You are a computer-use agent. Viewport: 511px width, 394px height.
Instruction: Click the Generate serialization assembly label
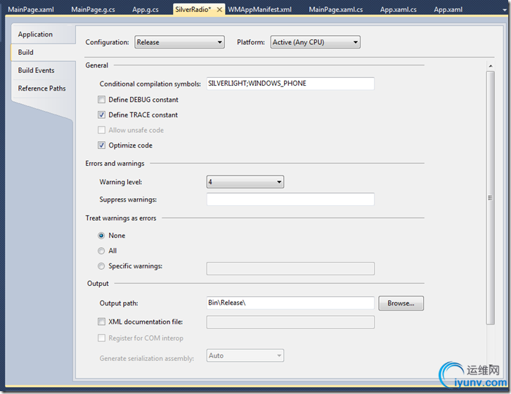coord(147,358)
